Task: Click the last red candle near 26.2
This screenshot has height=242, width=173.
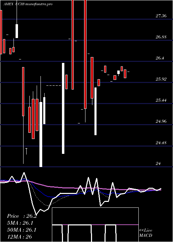Action: 125,74
